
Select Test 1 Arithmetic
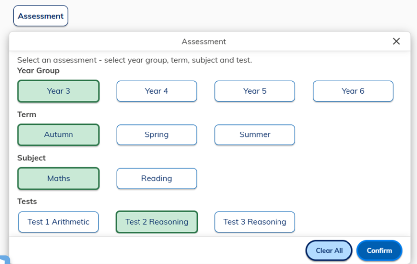[x=59, y=222]
